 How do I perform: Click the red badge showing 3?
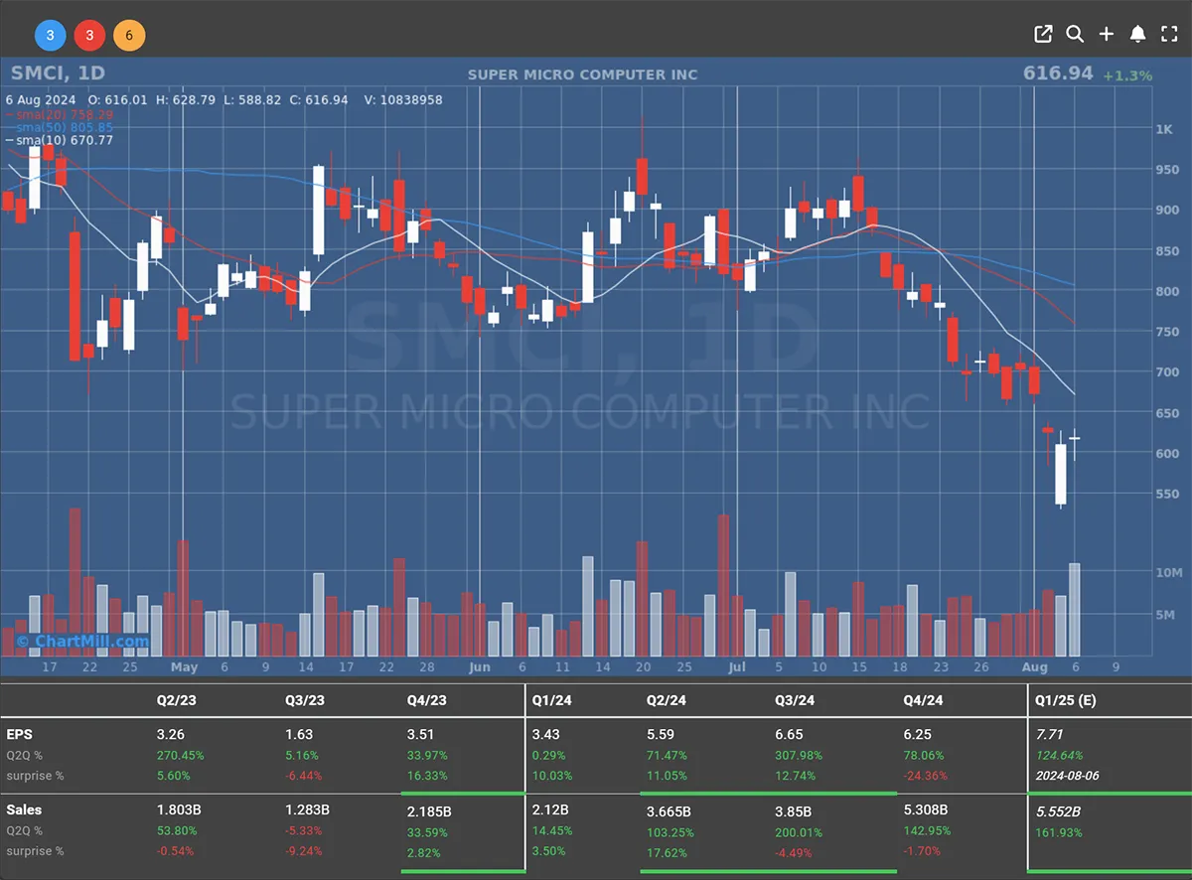pyautogui.click(x=89, y=37)
